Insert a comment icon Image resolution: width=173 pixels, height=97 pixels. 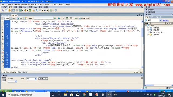[37, 11]
